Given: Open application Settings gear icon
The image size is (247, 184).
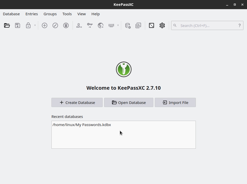Looking at the screenshot, I should (x=162, y=25).
